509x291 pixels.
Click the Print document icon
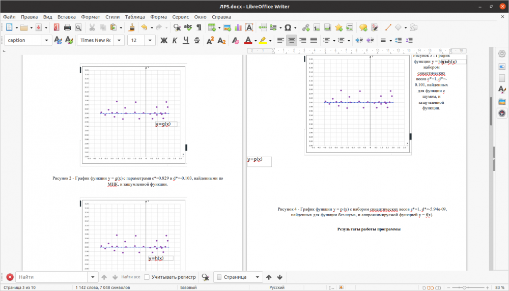tap(67, 27)
